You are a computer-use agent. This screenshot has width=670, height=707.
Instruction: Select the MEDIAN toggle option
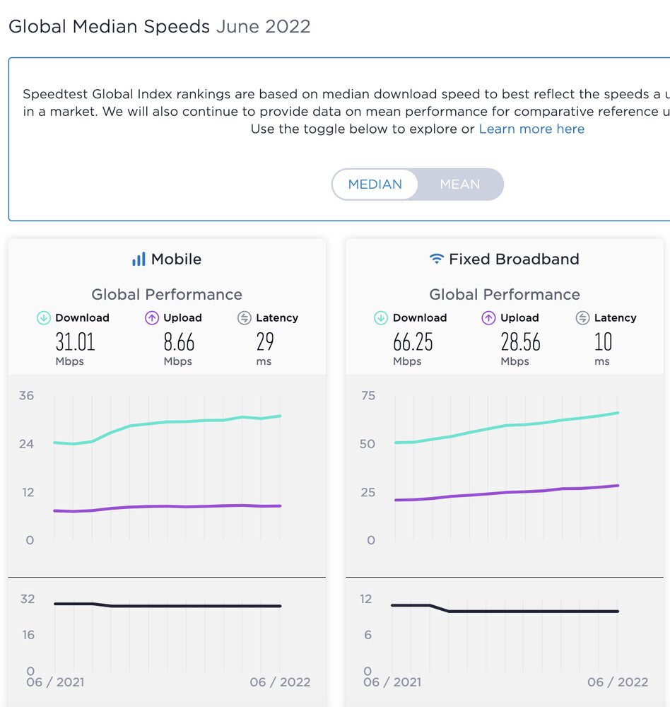pyautogui.click(x=375, y=185)
